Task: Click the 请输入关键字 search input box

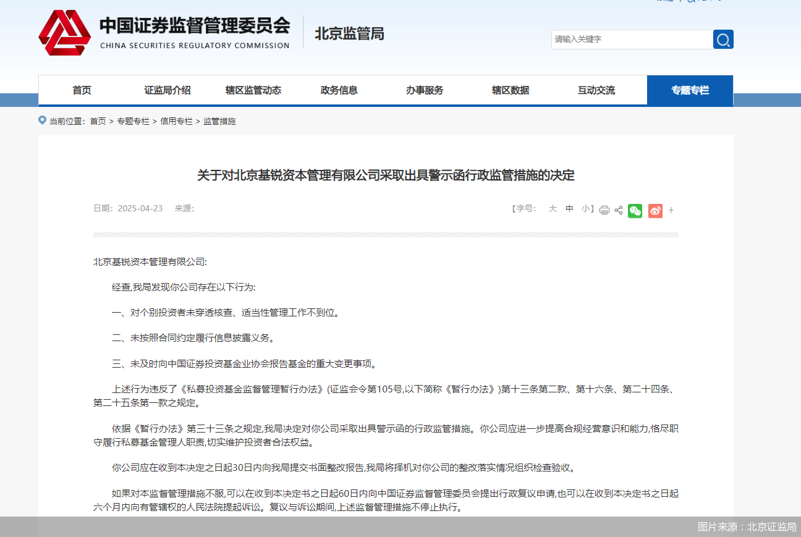Action: [632, 39]
